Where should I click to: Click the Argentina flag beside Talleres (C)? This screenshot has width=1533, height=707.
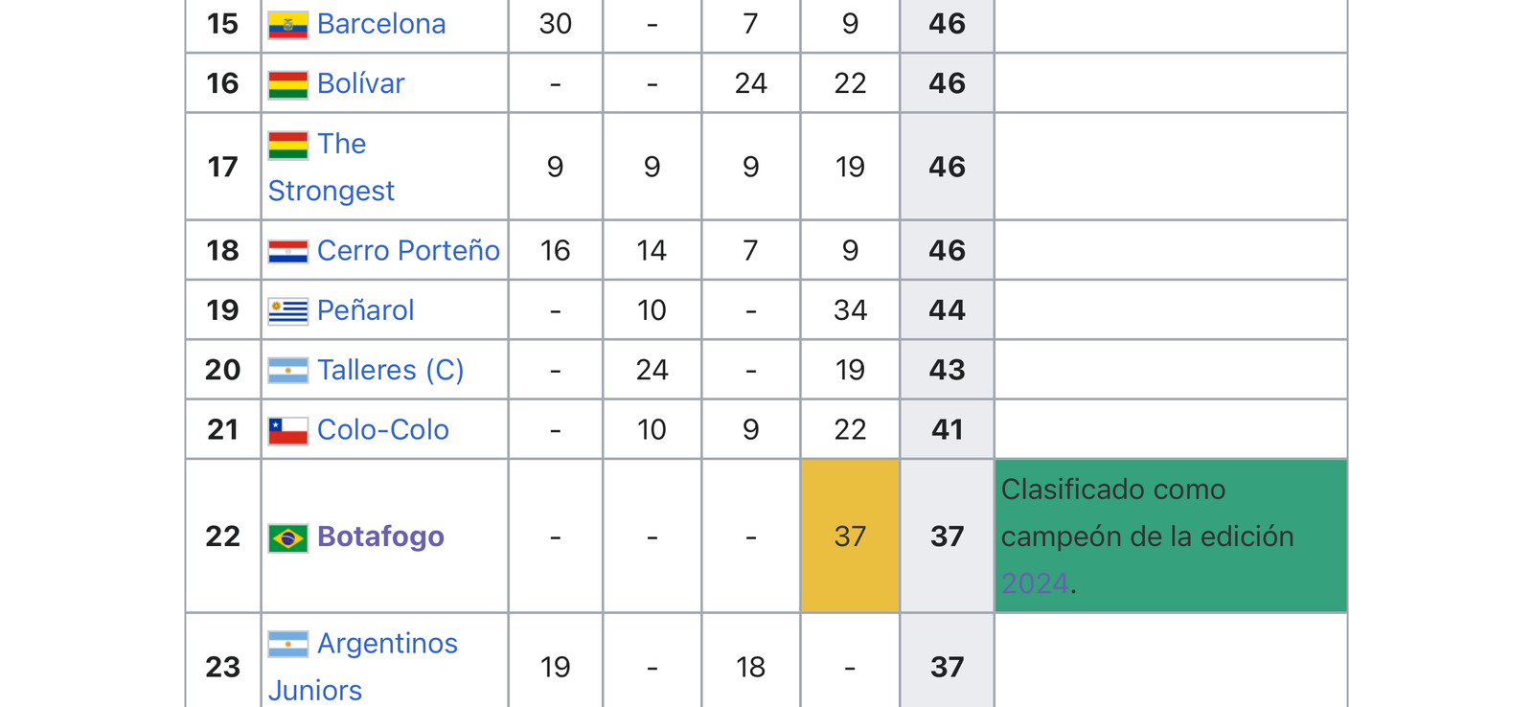point(287,371)
